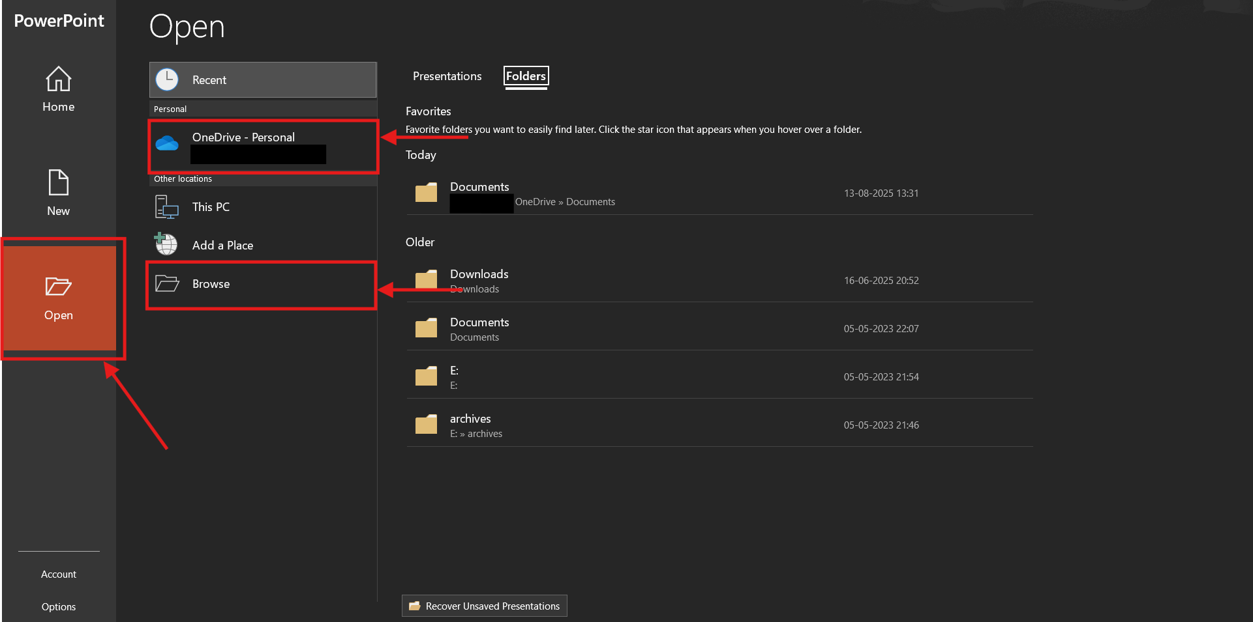
Task: Click the Browse label
Action: click(x=211, y=284)
